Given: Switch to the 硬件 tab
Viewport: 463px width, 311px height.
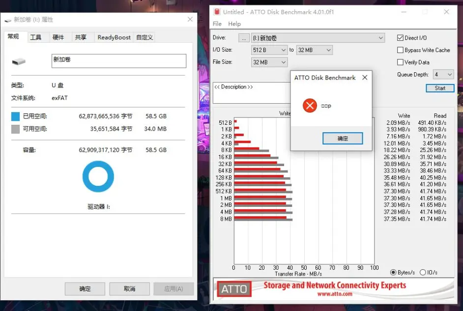Looking at the screenshot, I should 58,37.
